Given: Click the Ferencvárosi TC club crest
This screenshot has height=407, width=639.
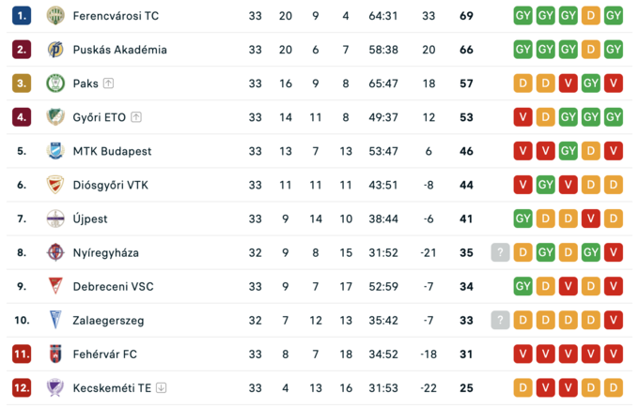Looking at the screenshot, I should pyautogui.click(x=55, y=16).
